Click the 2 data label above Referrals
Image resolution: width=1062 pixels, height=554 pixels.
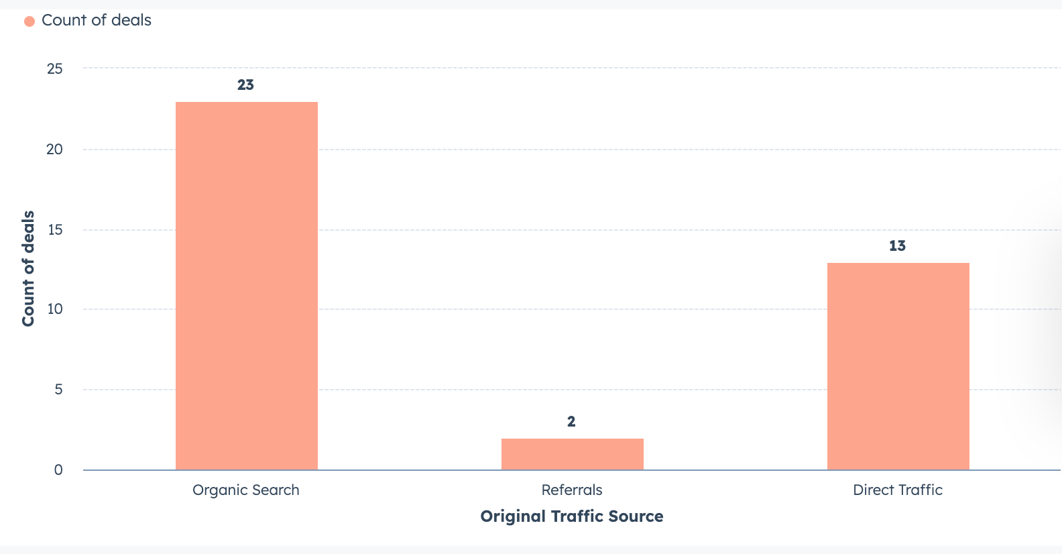point(571,422)
